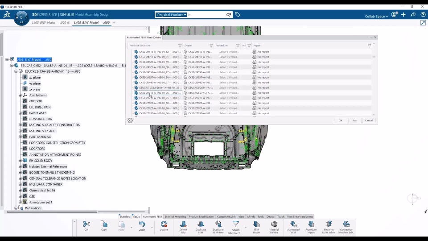This screenshot has height=241, width=428.
Task: Open the Physical Product search type dropdown
Action: pos(171,15)
